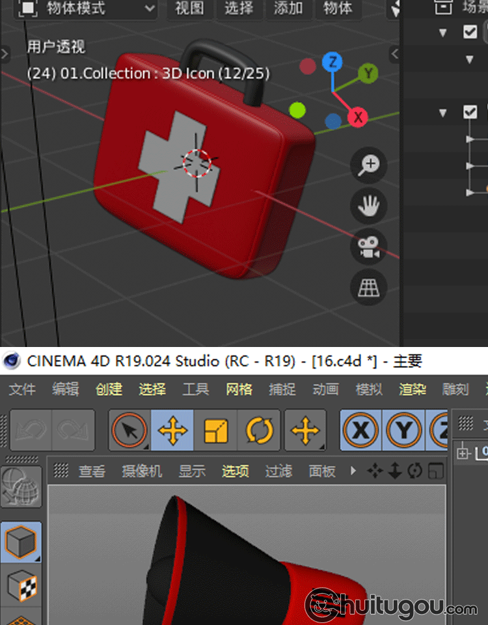Click the model mode cube icon in left sidebar

coord(21,542)
